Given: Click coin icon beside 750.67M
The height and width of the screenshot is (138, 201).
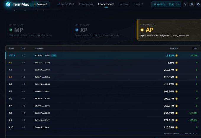Looking at the screenshot, I should tap(176, 70).
